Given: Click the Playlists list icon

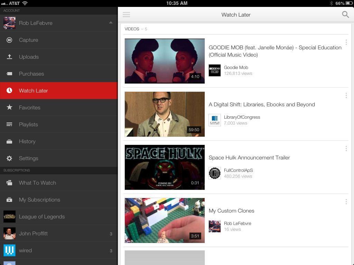Looking at the screenshot, I should (9, 125).
